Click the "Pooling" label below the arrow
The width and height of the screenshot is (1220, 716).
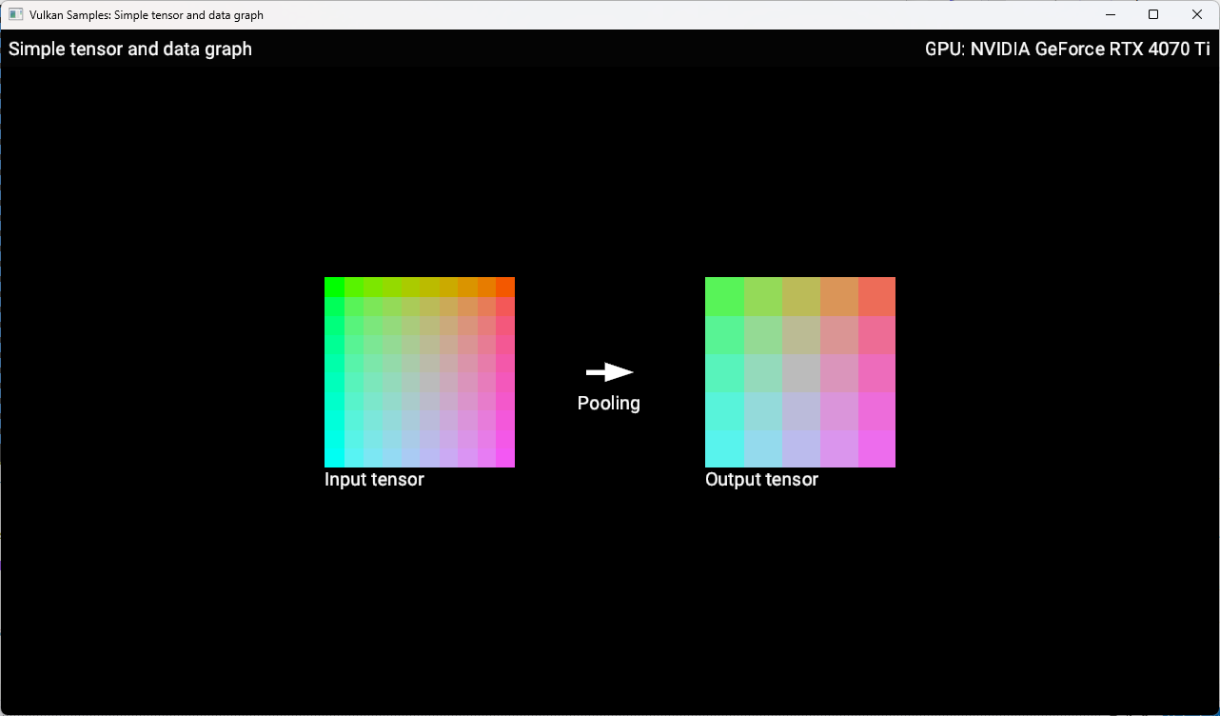[x=609, y=404]
